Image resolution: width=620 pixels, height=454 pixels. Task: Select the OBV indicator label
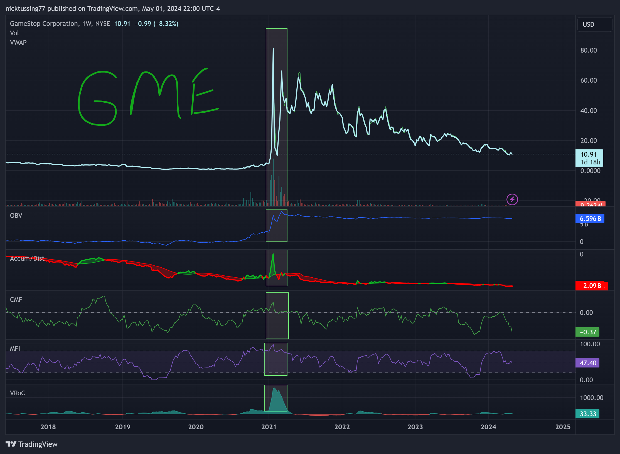[x=16, y=216]
